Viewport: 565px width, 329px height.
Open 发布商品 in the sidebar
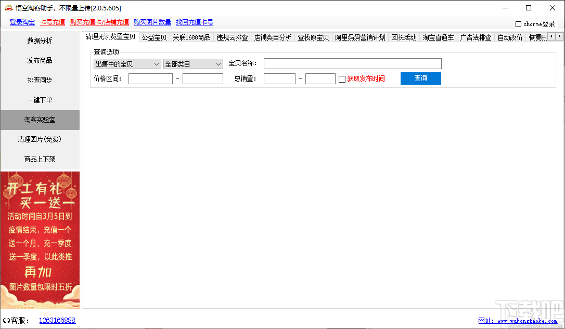click(x=40, y=60)
